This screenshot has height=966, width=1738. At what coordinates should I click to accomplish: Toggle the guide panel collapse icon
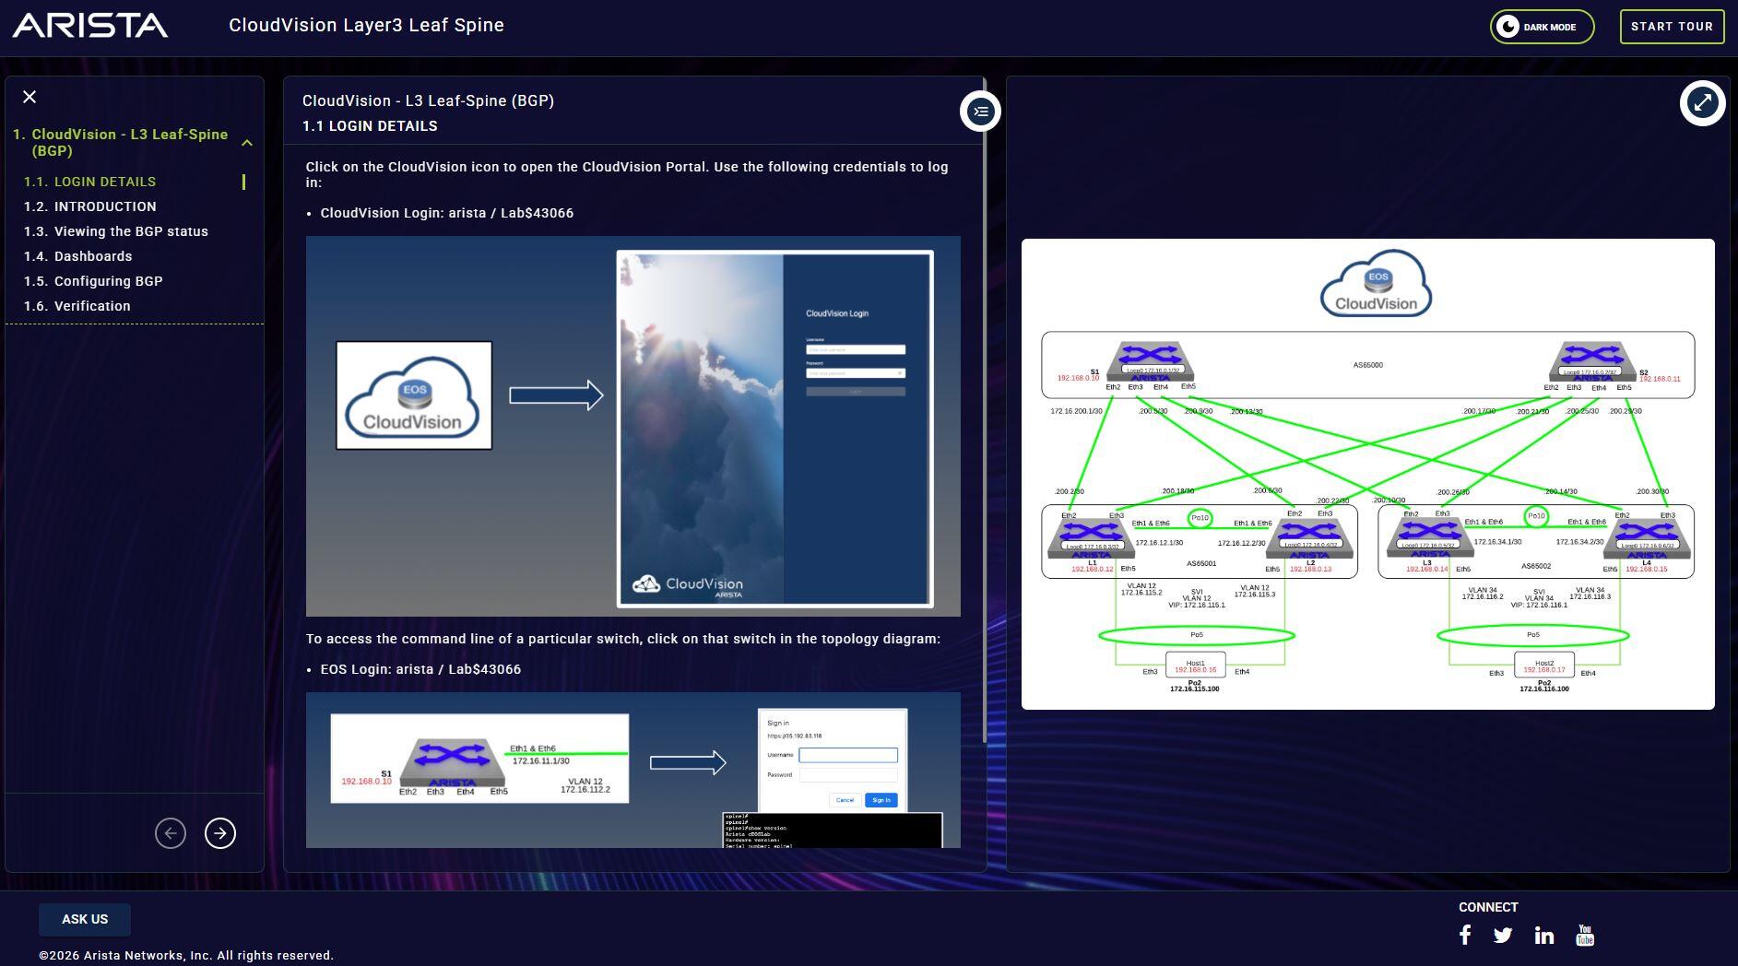979,112
